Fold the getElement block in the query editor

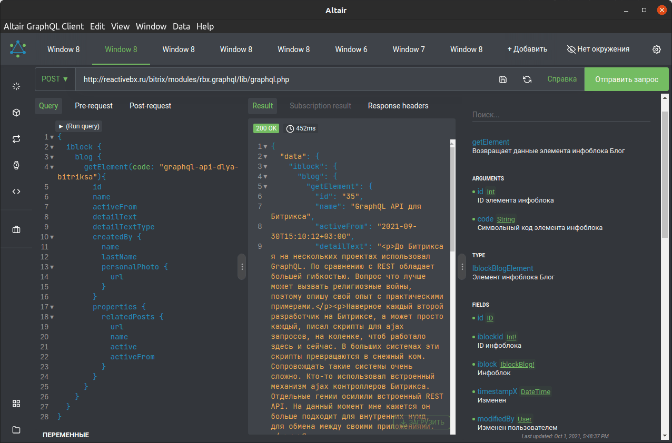(x=52, y=167)
